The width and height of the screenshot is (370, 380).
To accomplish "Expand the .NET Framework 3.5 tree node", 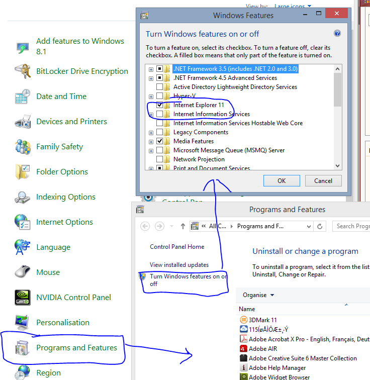I will point(151,69).
